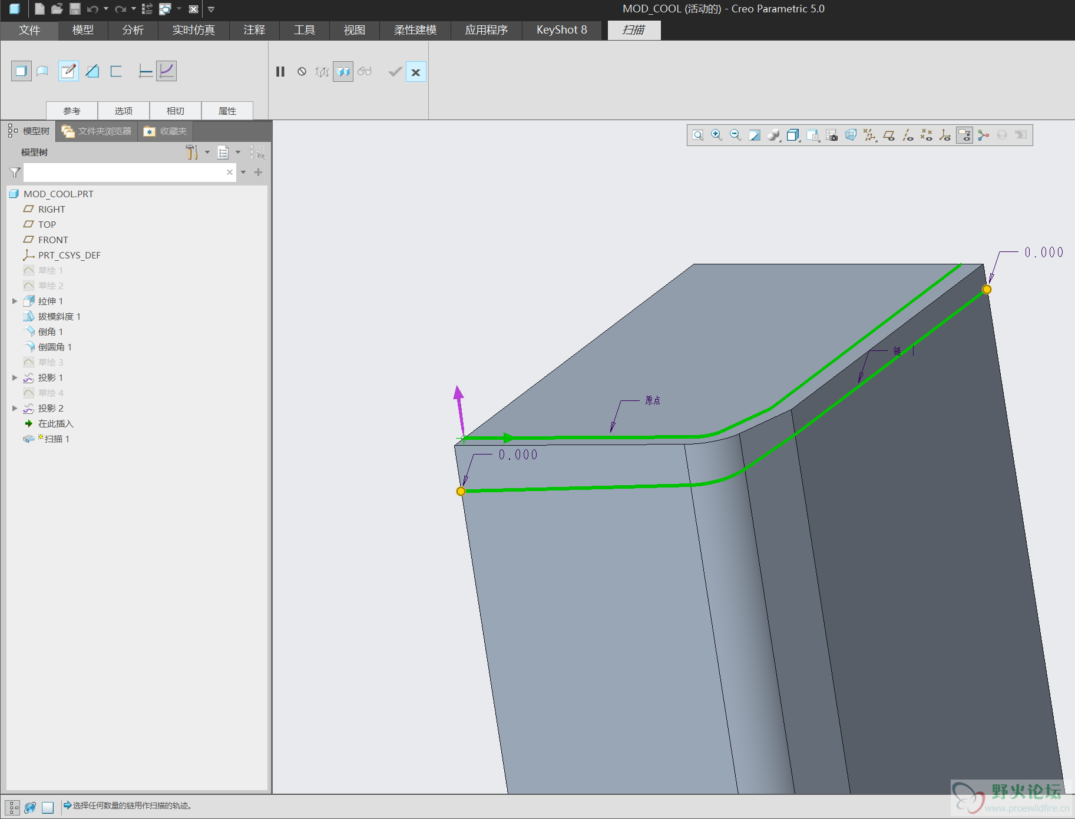Open the 选项 panel tab

coord(124,111)
